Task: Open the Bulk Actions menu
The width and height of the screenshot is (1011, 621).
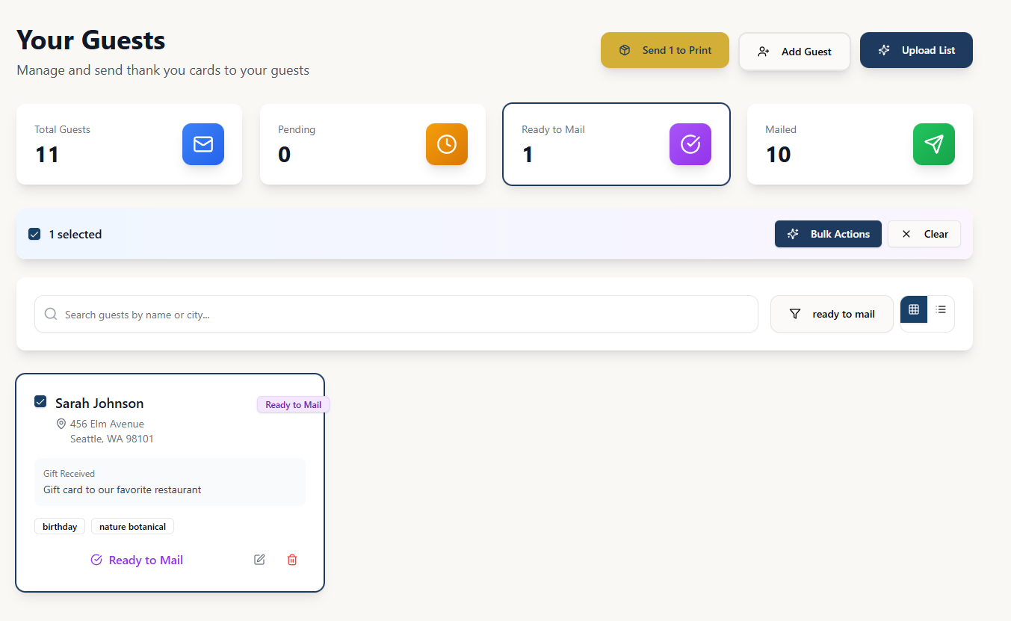Action: (828, 234)
